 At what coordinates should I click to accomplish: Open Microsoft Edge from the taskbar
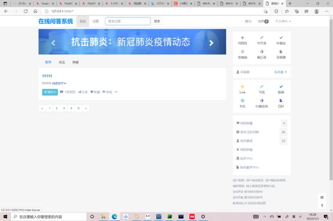114,216
